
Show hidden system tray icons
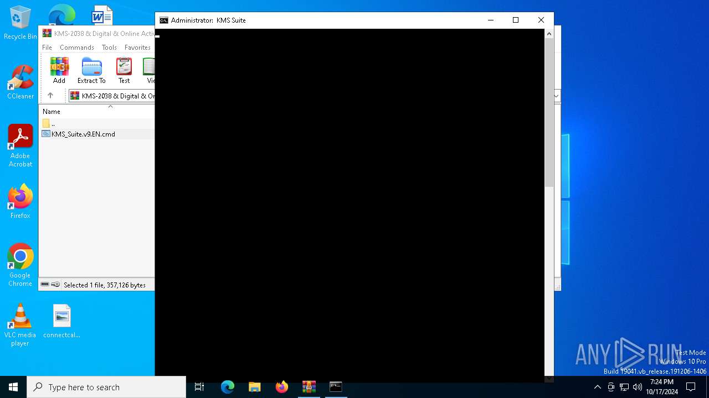click(597, 387)
